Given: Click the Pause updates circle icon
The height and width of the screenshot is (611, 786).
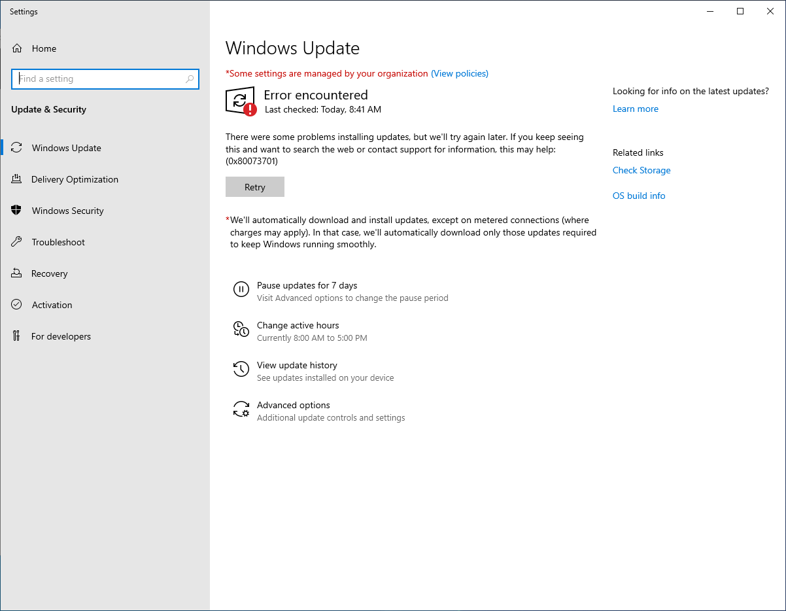Looking at the screenshot, I should coord(241,289).
